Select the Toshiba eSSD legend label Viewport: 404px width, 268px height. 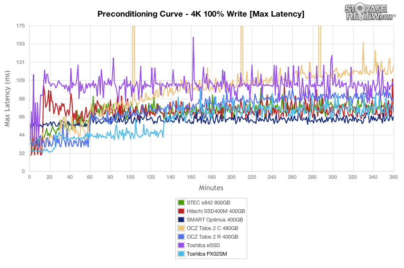click(x=203, y=245)
